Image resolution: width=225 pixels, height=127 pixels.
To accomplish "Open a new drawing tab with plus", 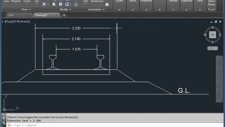I will [x=64, y=15].
